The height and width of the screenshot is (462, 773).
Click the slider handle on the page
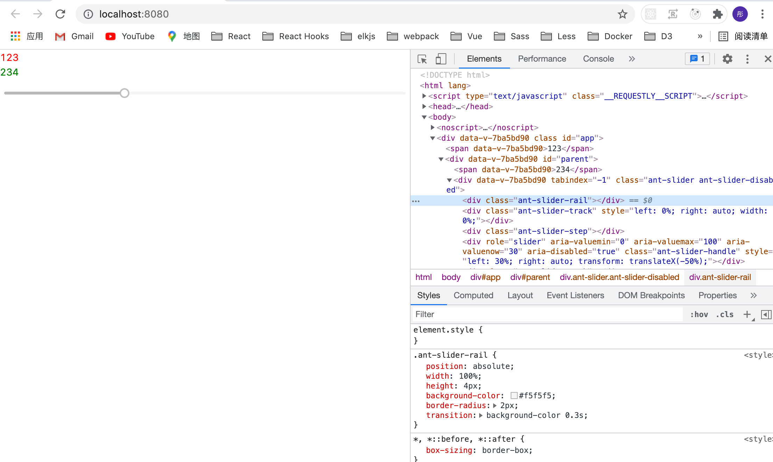click(124, 93)
